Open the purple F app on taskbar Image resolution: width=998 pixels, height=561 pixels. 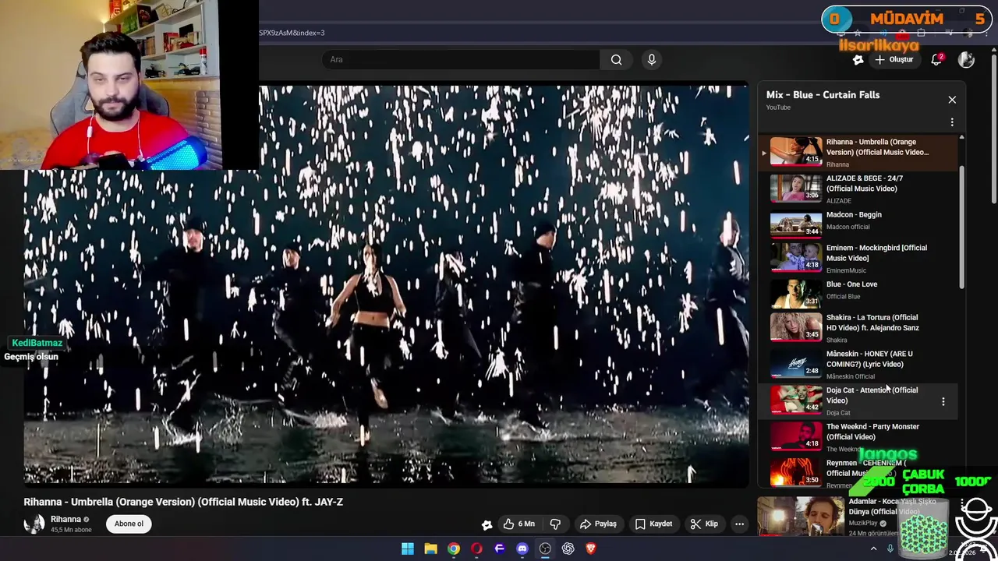(x=500, y=549)
